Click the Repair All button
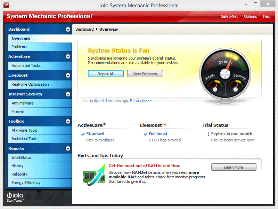This screenshot has height=209, width=278. [106, 74]
